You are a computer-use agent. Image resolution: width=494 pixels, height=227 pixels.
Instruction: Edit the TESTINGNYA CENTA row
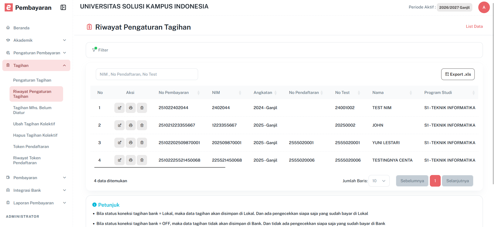120,160
